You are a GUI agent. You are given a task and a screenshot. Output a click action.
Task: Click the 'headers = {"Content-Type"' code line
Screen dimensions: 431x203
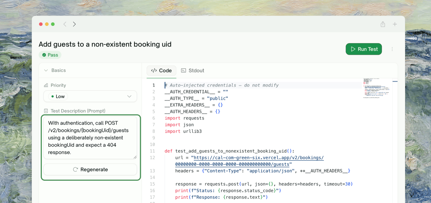263,171
